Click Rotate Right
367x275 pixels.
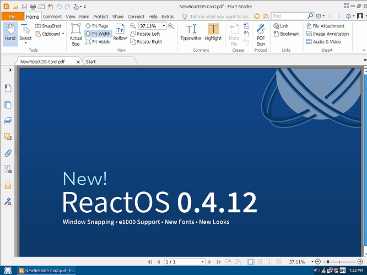point(146,42)
